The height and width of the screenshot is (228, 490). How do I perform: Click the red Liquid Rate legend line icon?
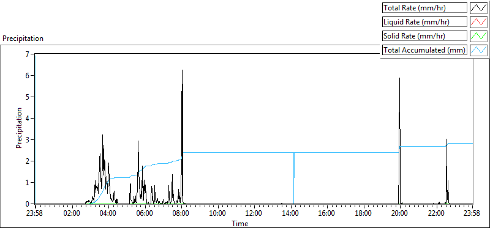click(478, 22)
